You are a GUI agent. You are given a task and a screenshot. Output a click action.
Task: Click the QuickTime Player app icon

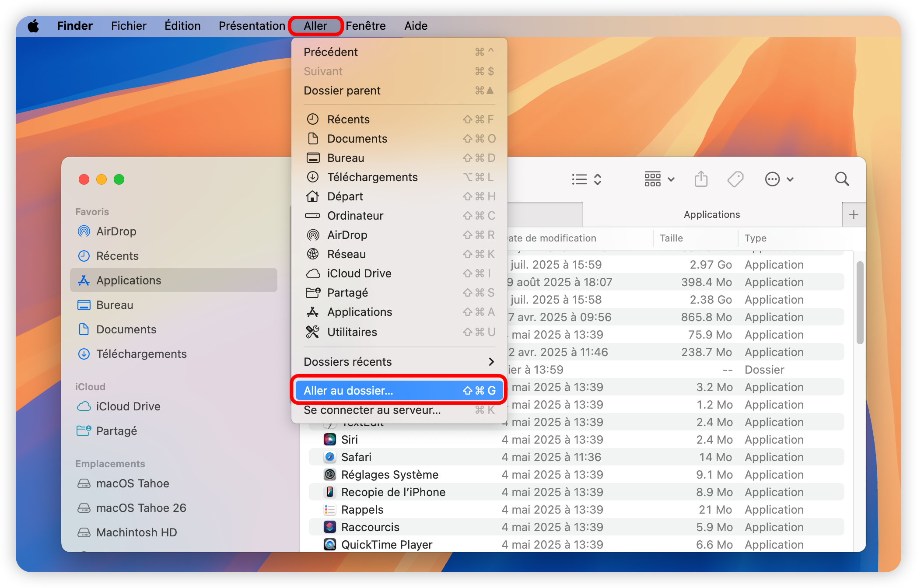click(x=329, y=544)
